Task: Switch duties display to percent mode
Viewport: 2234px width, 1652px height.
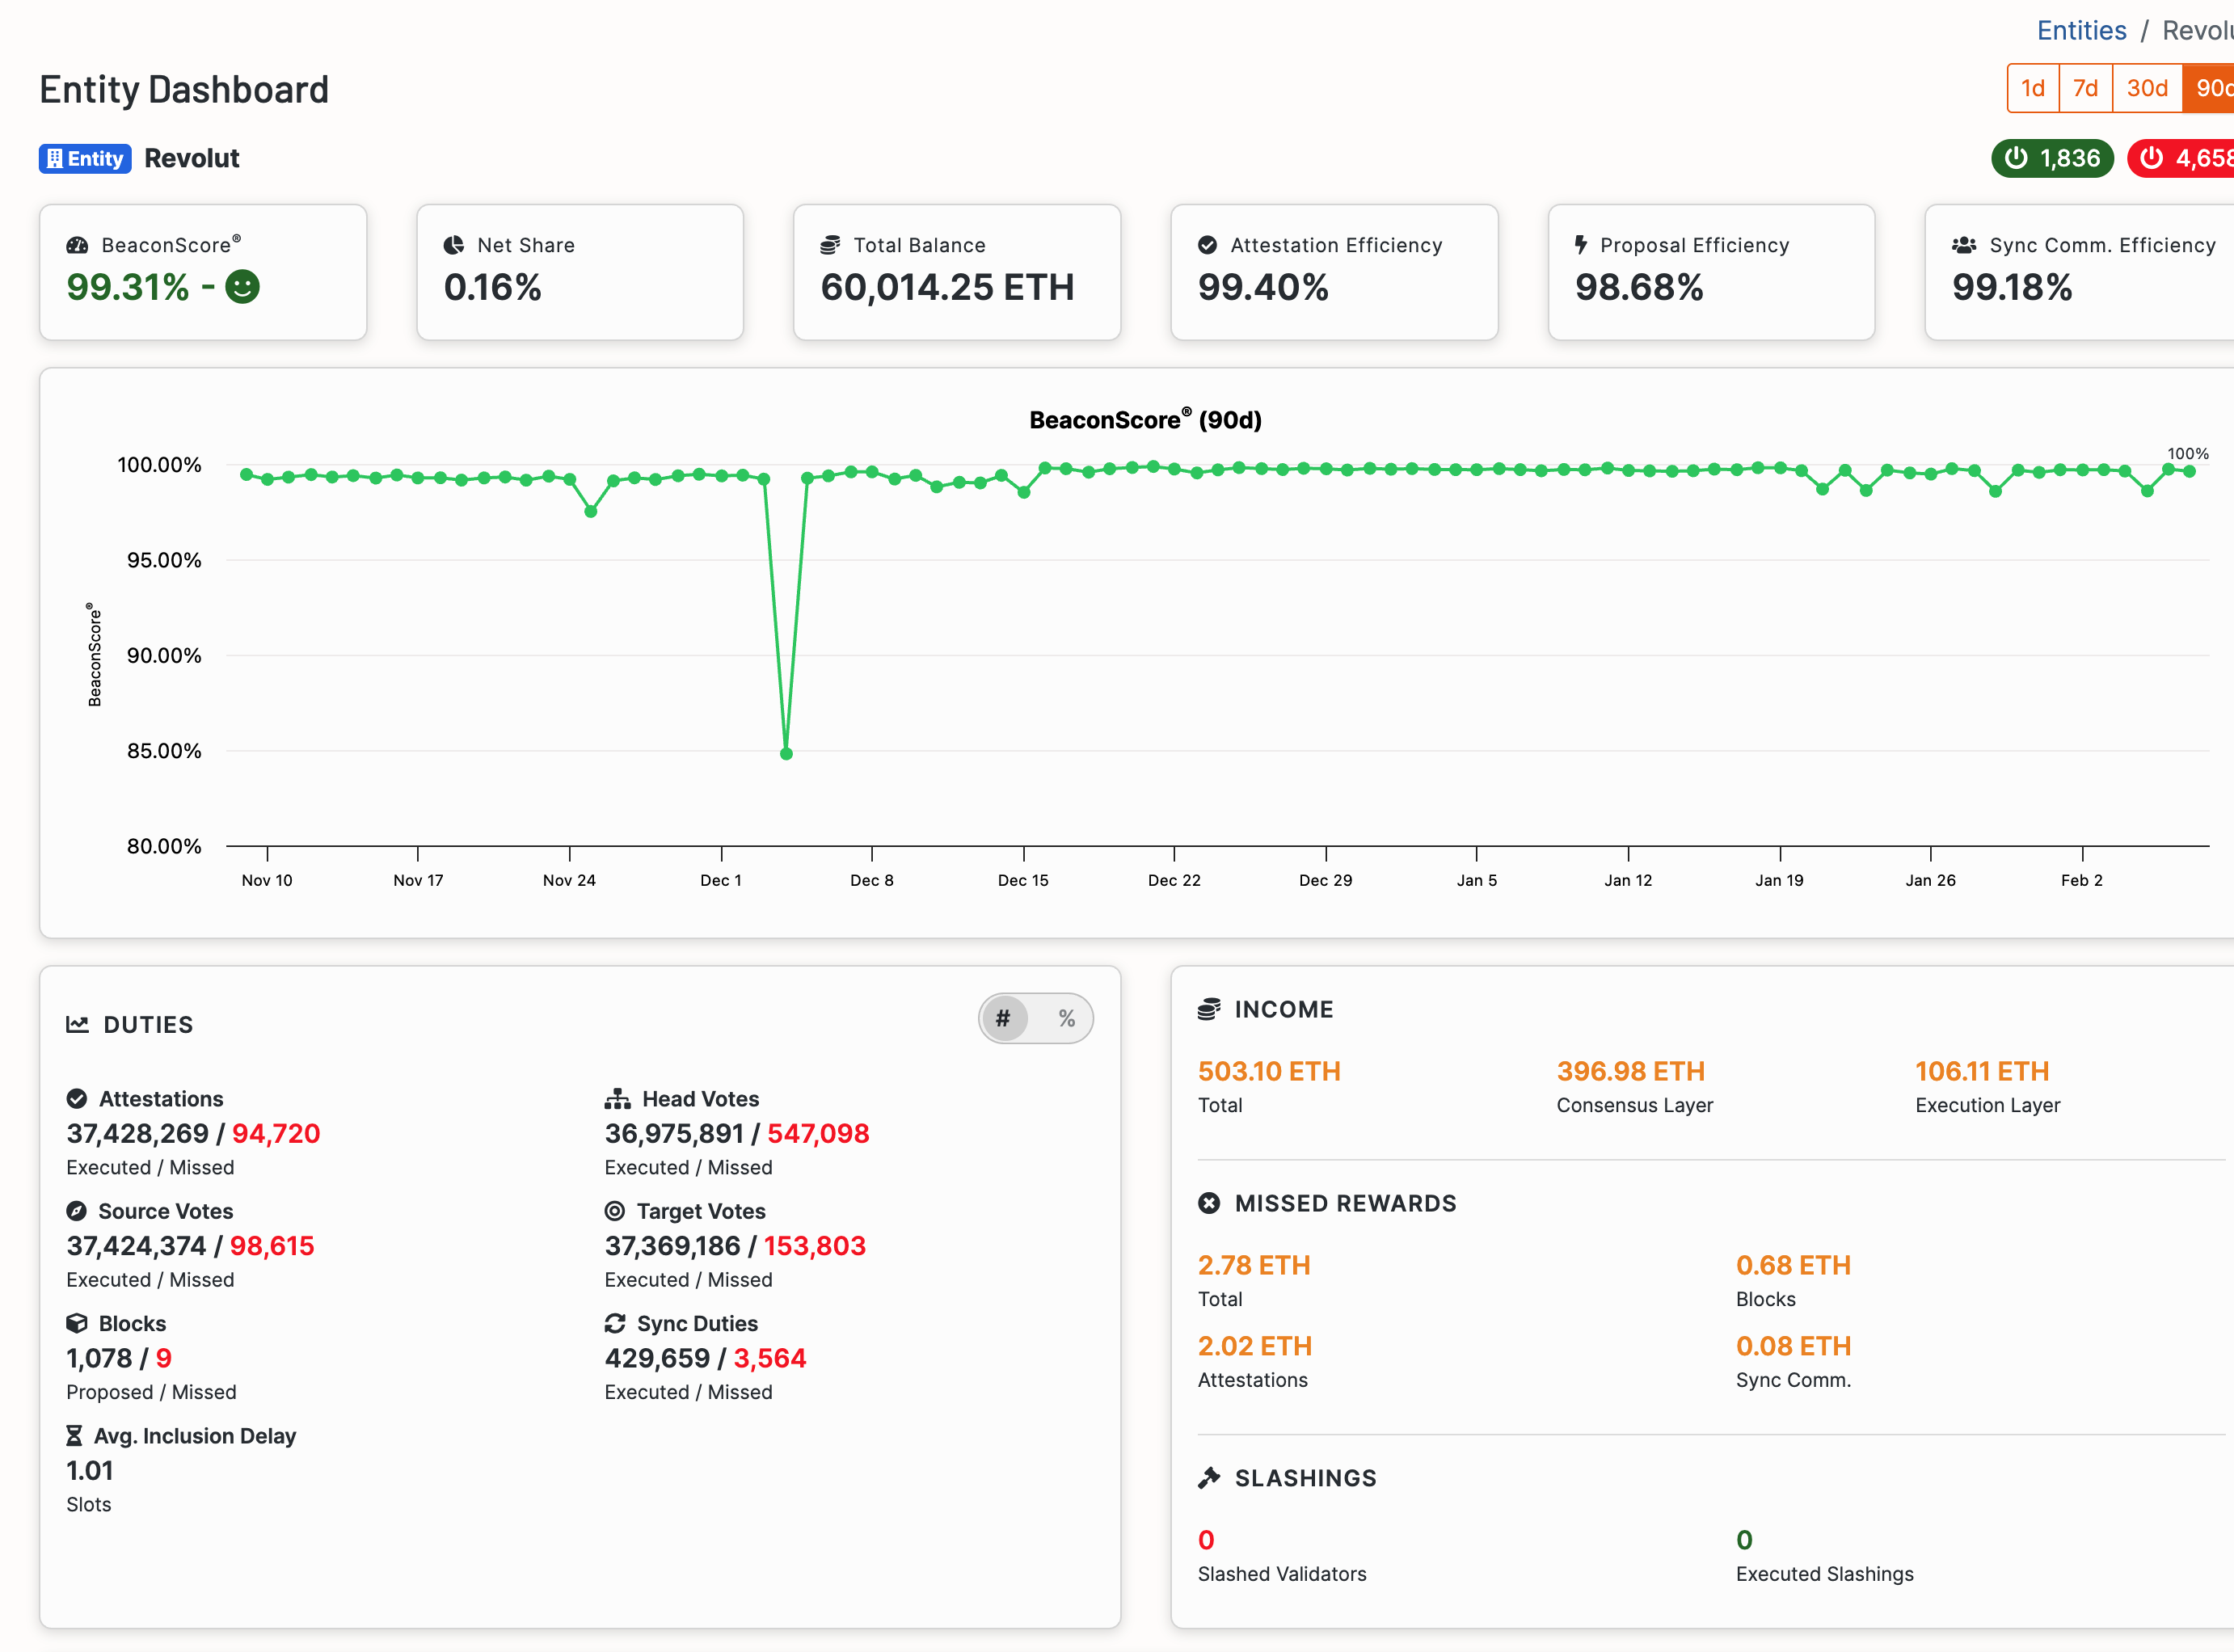Action: point(1066,1018)
